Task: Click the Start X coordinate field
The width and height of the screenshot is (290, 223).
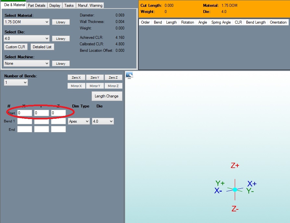Action: (25, 113)
